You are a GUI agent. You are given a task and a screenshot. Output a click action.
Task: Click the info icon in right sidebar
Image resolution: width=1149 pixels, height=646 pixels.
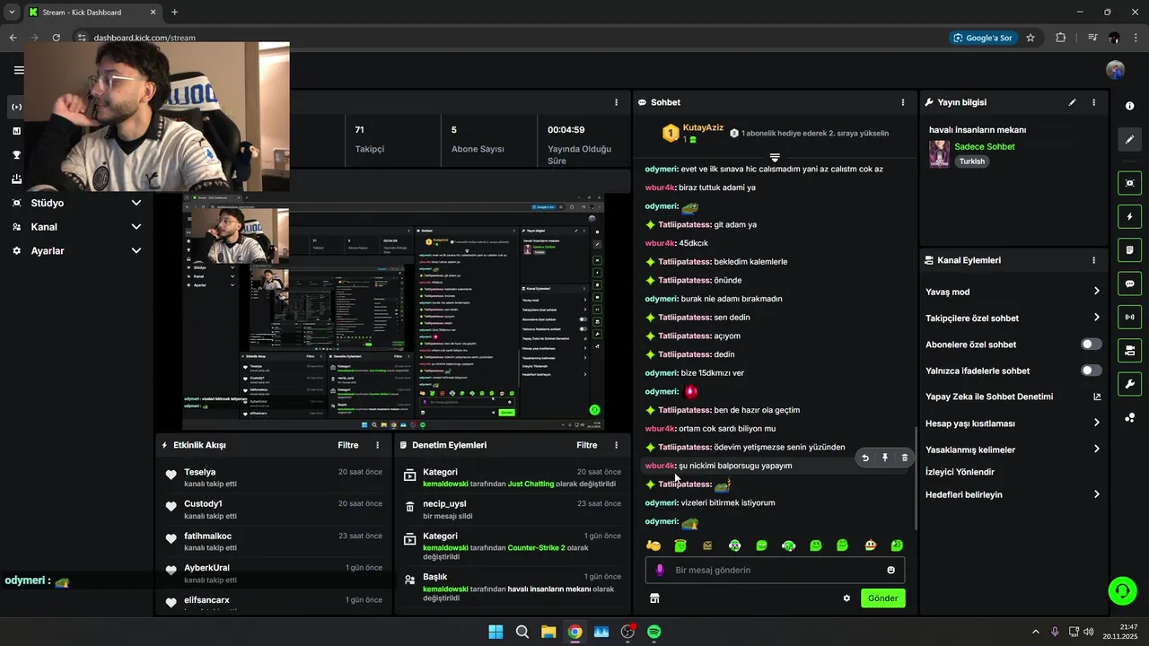pyautogui.click(x=1129, y=106)
